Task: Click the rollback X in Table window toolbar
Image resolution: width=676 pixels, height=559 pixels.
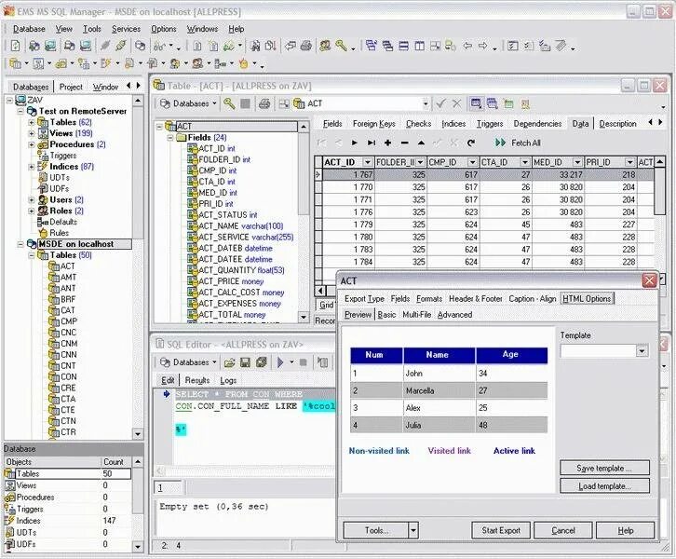Action: [x=456, y=103]
